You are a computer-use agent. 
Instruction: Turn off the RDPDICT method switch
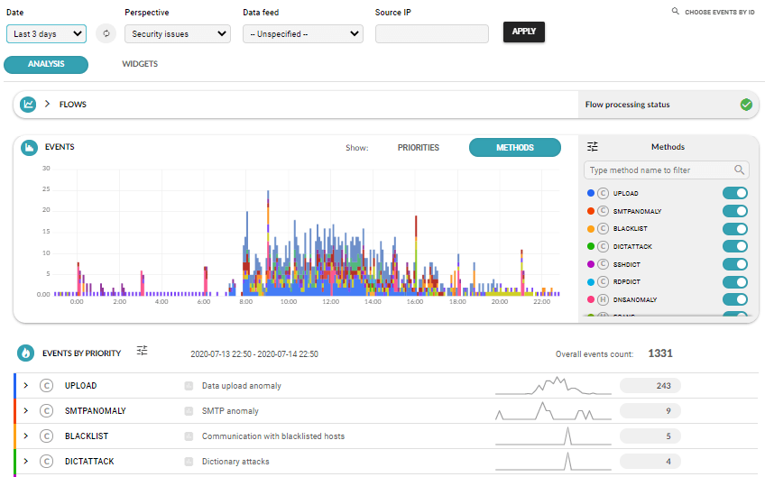(x=734, y=281)
